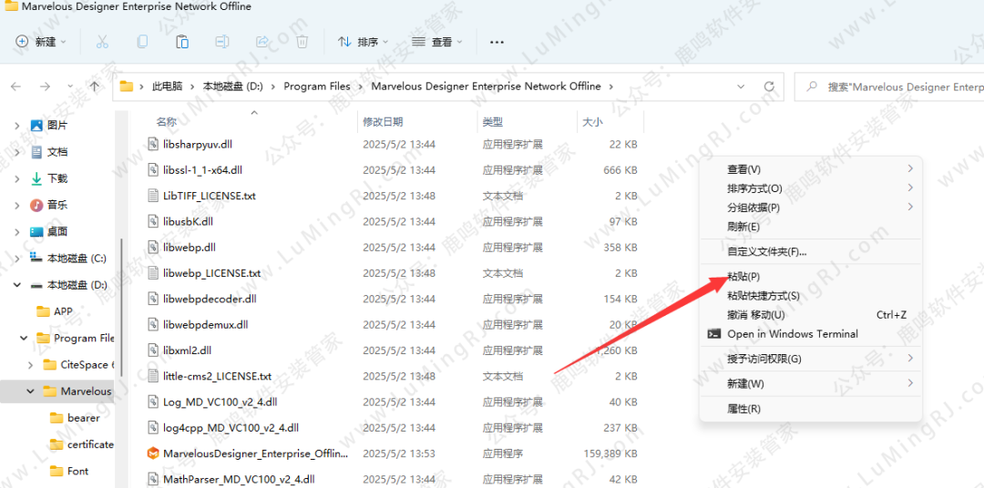984x488 pixels.
Task: Click the Delete trash icon in toolbar
Action: 302,42
